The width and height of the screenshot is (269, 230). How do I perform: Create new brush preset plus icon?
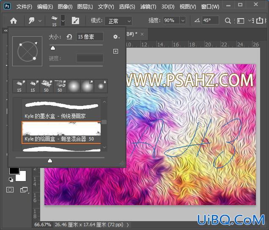click(x=115, y=51)
